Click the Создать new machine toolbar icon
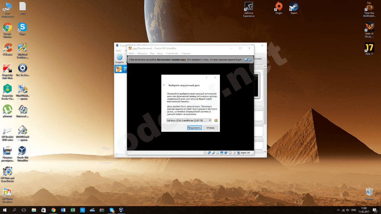 click(119, 59)
